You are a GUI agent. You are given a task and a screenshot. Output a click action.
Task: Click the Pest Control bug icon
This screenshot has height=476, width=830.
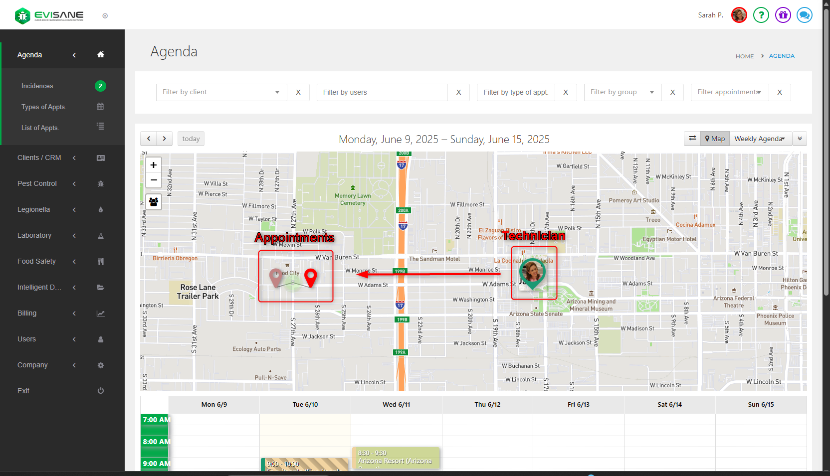[101, 184]
